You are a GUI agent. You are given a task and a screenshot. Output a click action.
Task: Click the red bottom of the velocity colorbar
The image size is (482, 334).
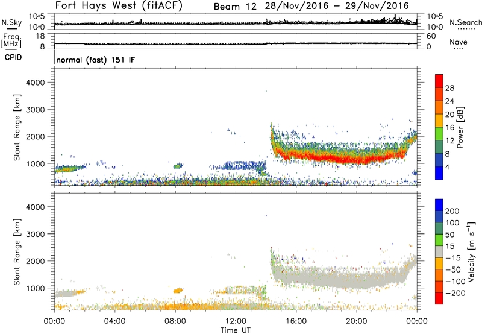[x=439, y=298]
